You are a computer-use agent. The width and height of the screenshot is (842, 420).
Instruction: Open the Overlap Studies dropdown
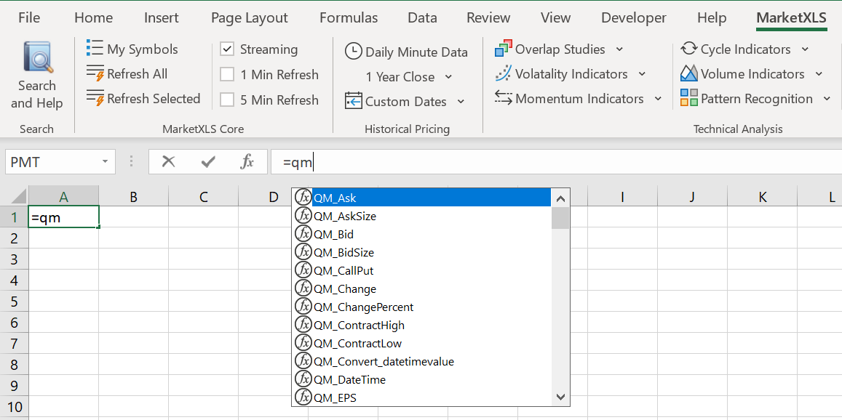point(621,49)
